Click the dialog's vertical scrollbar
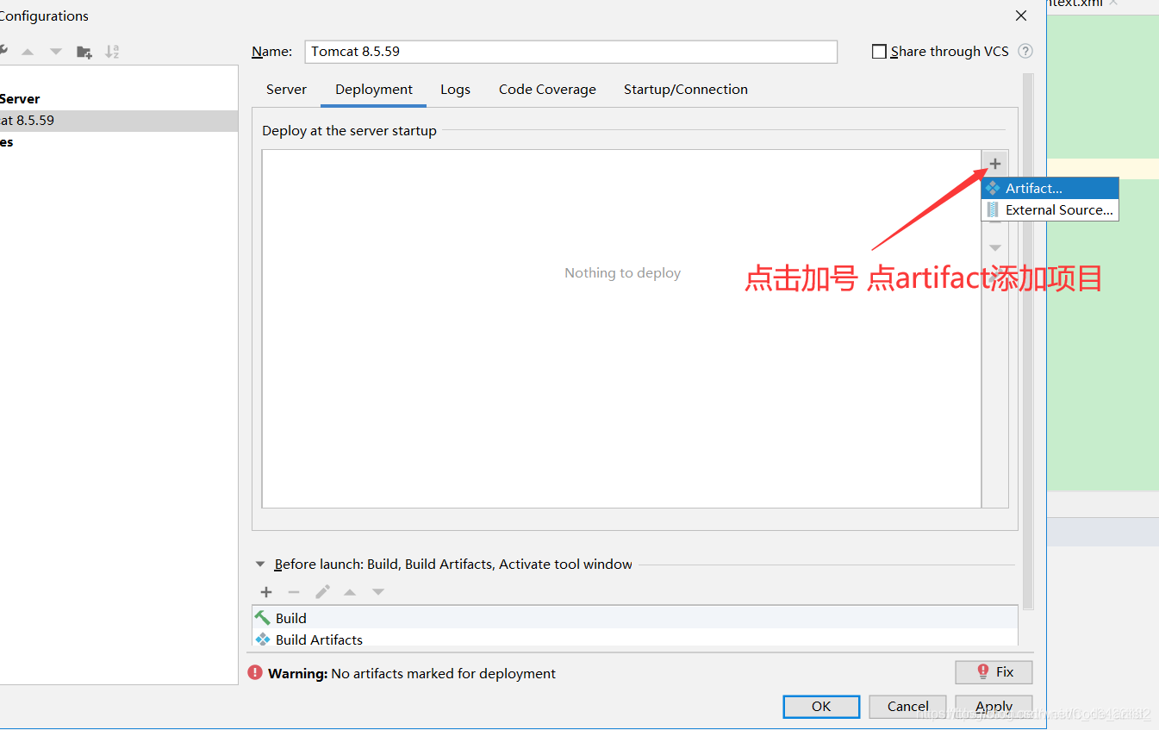1159x730 pixels. point(1027,342)
